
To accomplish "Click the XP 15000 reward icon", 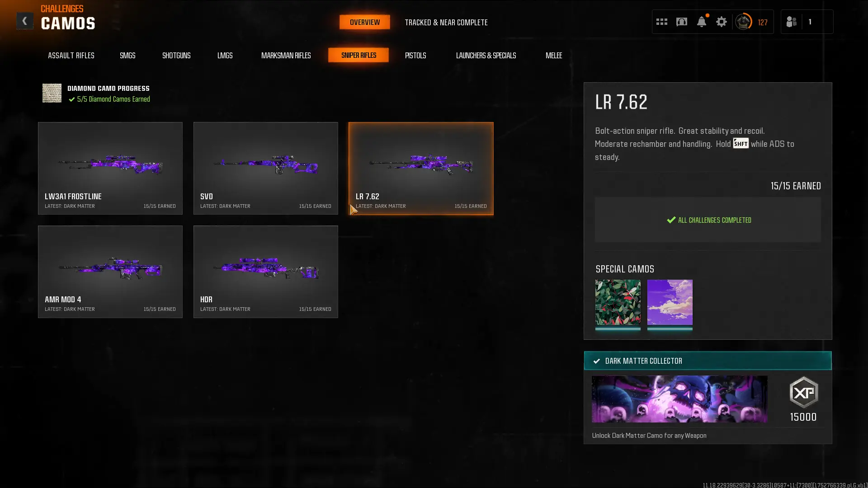I will click(x=803, y=392).
